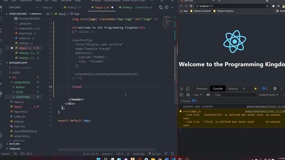Expand the TIMELINE section
The height and width of the screenshot is (160, 285).
click(x=7, y=149)
